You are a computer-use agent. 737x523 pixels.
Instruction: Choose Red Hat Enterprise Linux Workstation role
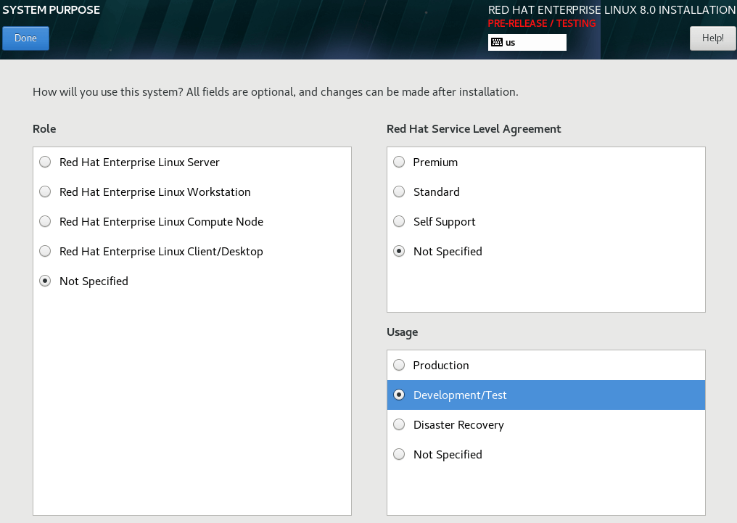coord(45,192)
